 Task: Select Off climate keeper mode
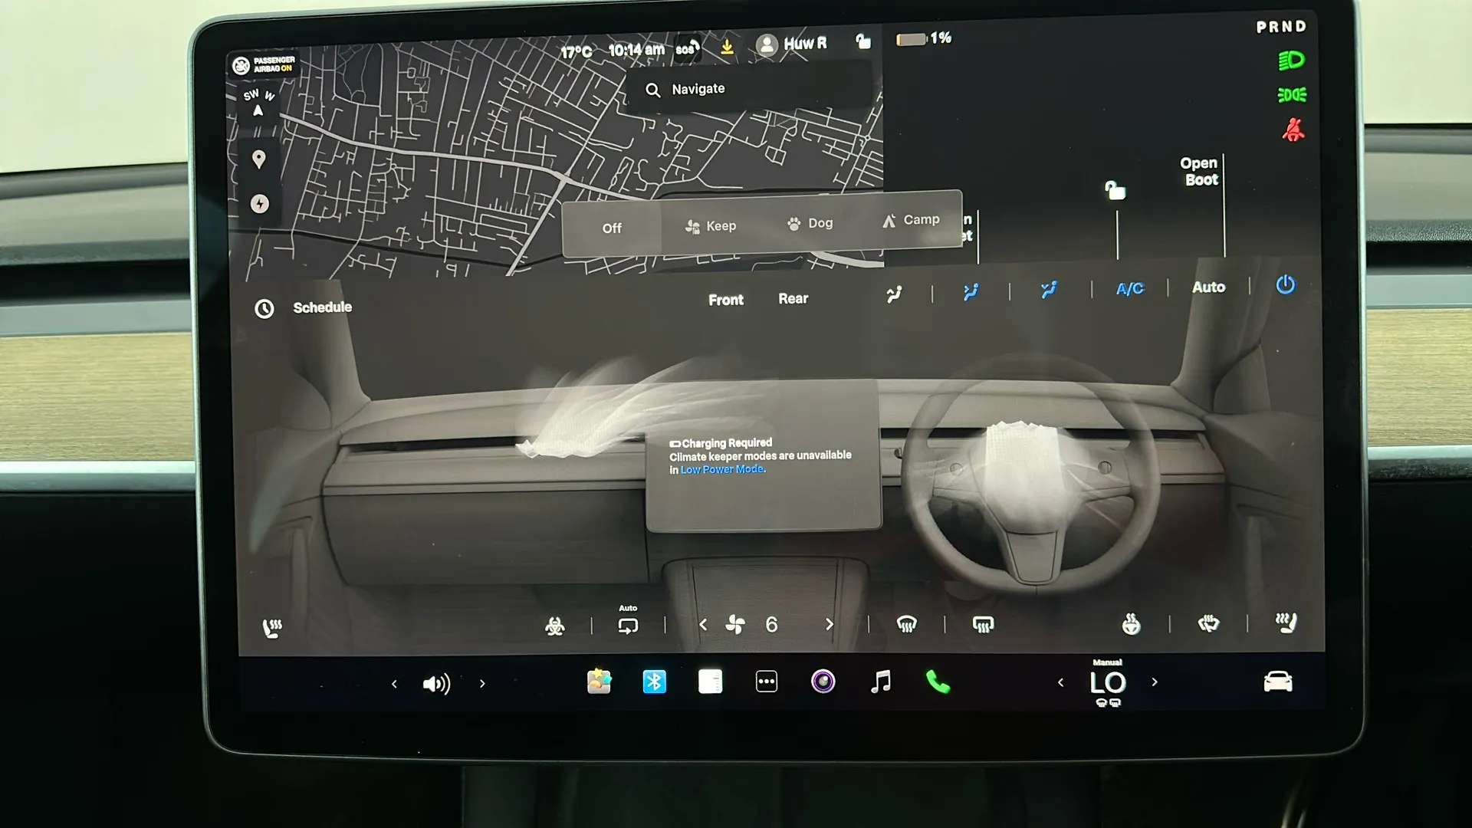(612, 228)
